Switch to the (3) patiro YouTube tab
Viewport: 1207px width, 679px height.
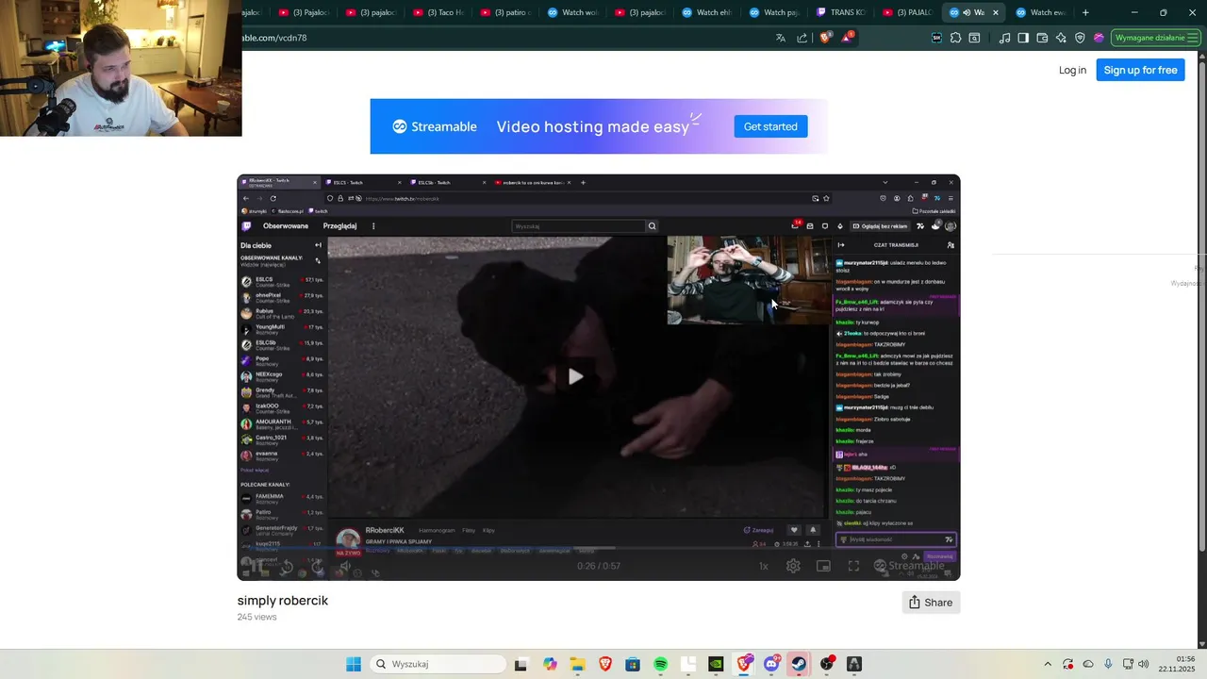(505, 12)
